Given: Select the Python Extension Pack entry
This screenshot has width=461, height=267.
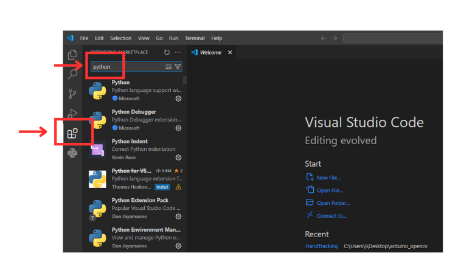Looking at the screenshot, I should 135,208.
